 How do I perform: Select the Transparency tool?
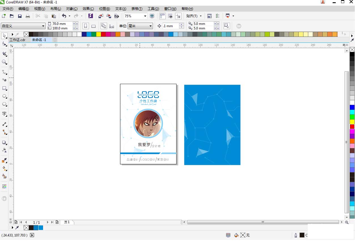click(x=4, y=150)
